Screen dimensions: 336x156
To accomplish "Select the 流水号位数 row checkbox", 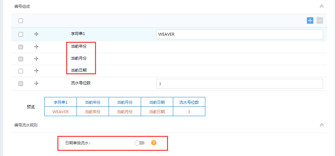I will click(21, 84).
